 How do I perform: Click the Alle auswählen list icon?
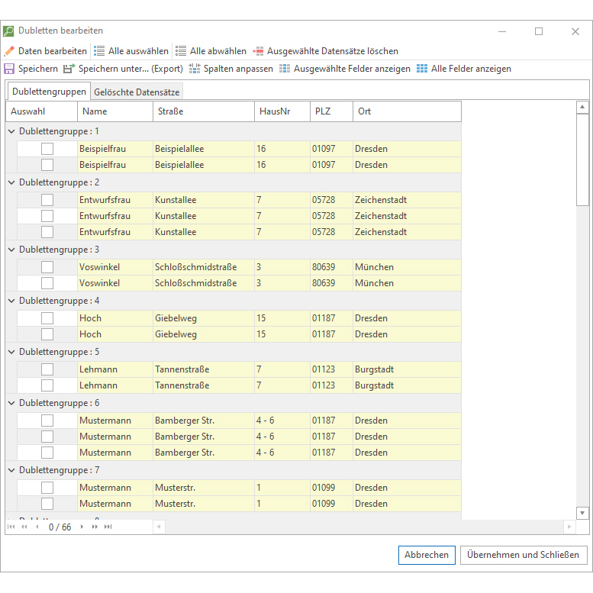tap(99, 51)
